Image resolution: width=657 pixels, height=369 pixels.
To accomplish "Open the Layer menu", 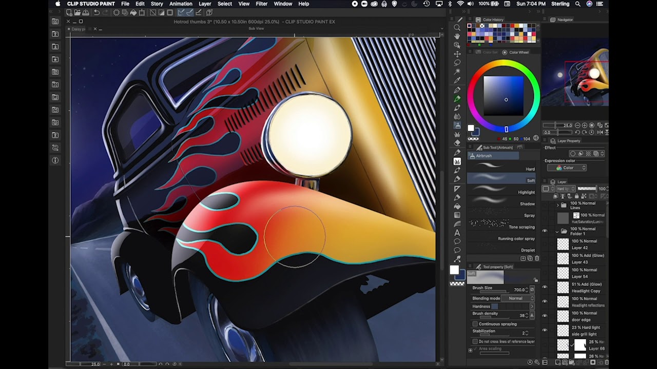I will click(205, 4).
